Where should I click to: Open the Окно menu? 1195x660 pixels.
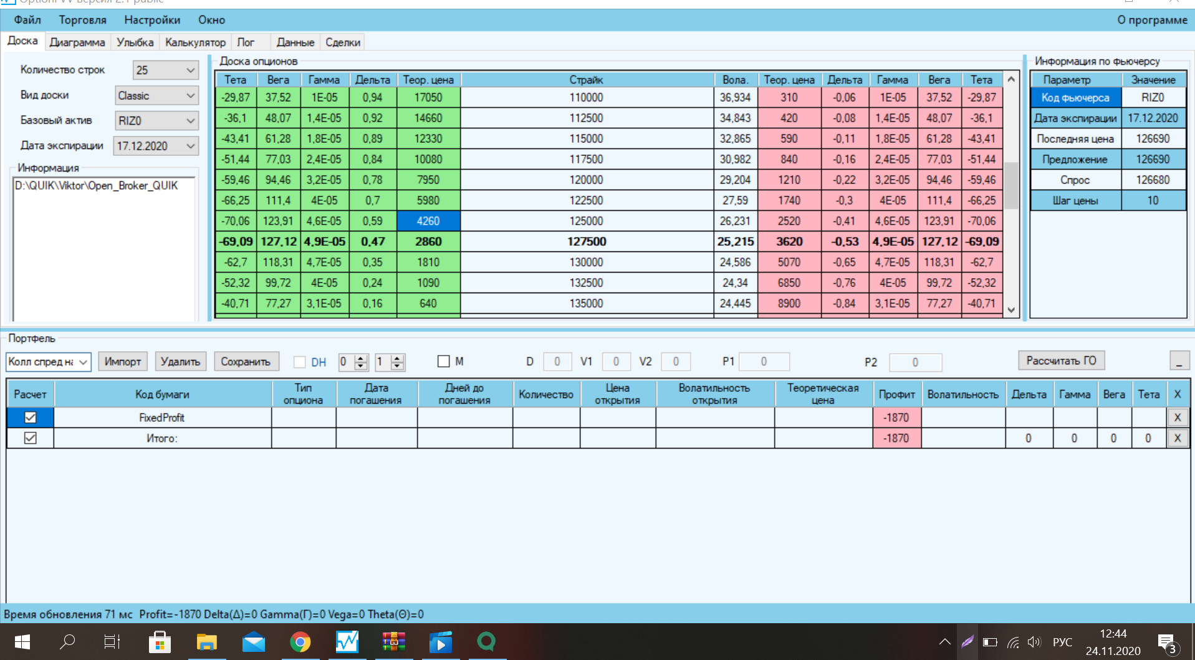pos(212,20)
